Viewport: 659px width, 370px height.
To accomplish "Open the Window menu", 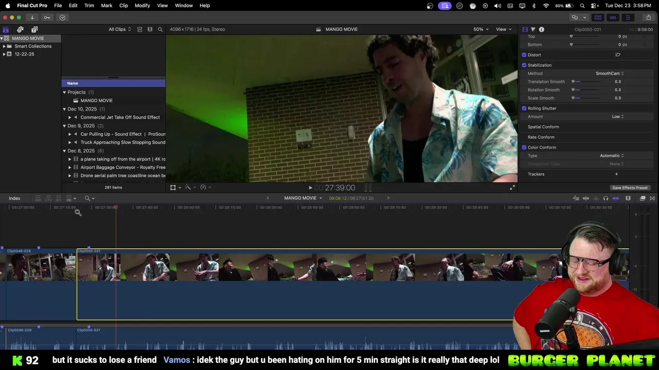I will tap(184, 6).
